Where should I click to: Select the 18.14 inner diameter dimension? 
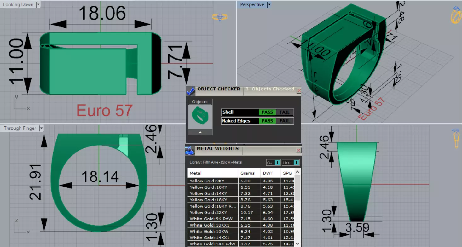pos(100,177)
